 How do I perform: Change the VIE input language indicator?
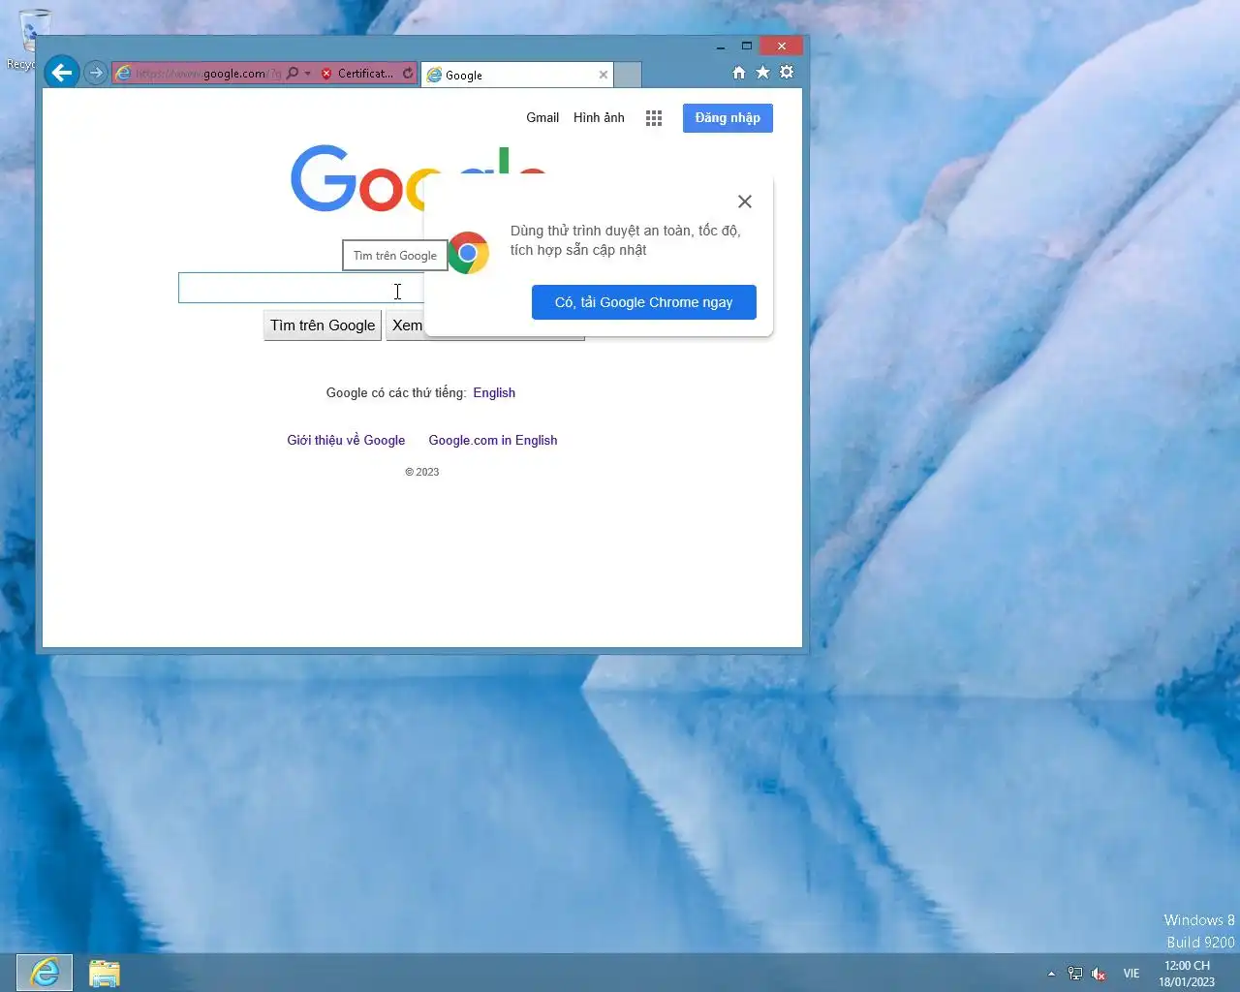pyautogui.click(x=1131, y=974)
